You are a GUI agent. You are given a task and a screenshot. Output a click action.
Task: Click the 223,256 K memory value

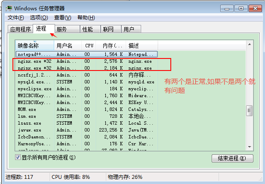pyautogui.click(x=111, y=130)
